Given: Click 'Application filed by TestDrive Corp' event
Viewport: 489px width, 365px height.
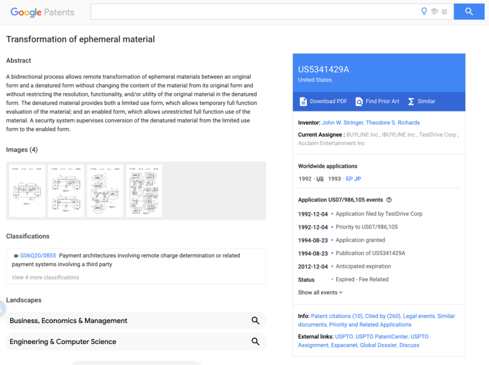Looking at the screenshot, I should coord(379,214).
